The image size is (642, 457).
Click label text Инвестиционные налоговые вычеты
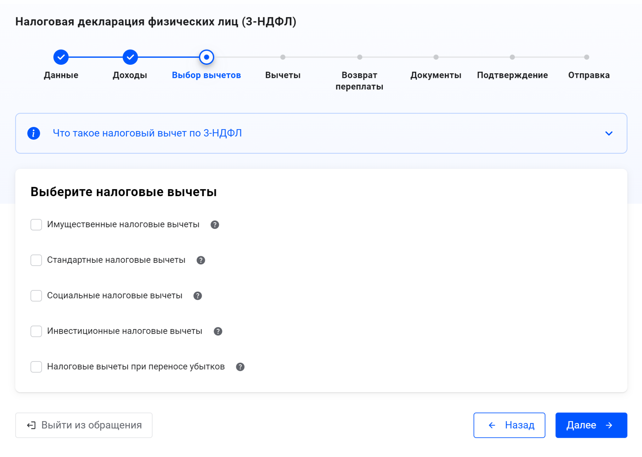pos(125,331)
